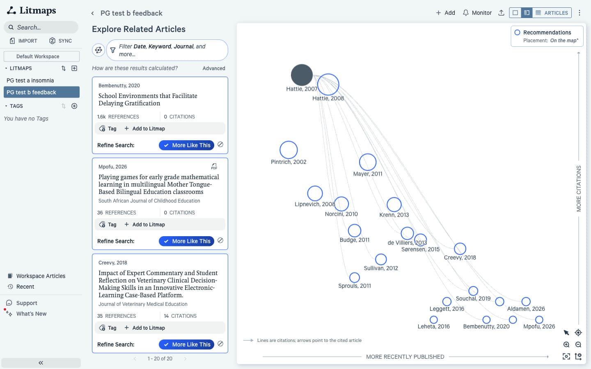Viewport: 591px width, 369px height.
Task: Collapse the left sidebar
Action: point(41,363)
